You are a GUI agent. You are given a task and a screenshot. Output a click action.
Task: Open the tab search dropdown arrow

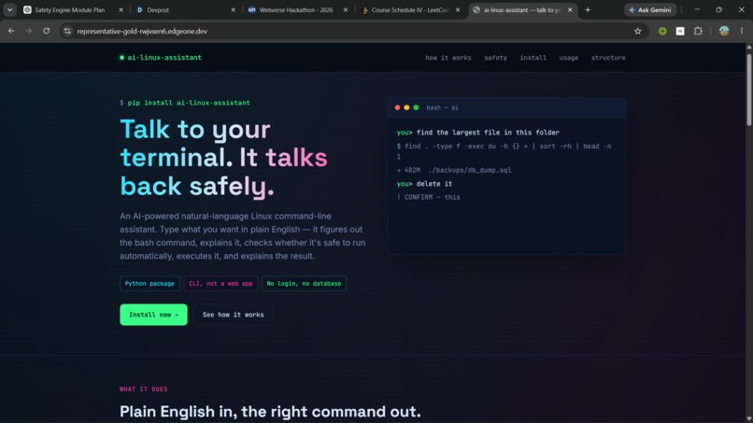(9, 9)
